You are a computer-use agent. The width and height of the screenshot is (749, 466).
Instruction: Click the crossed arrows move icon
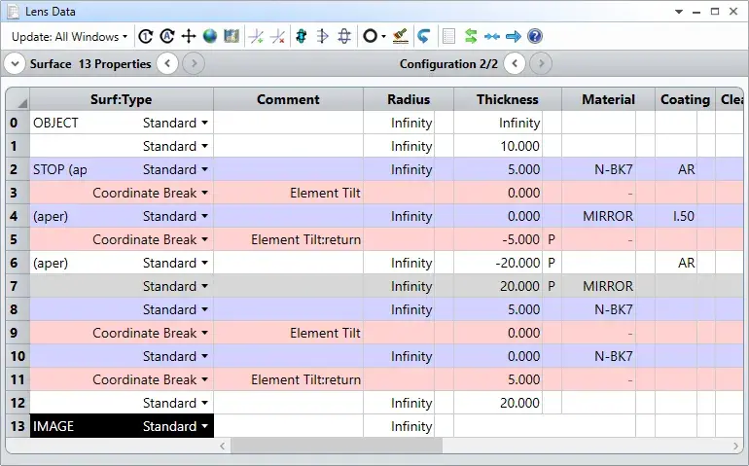click(x=189, y=36)
